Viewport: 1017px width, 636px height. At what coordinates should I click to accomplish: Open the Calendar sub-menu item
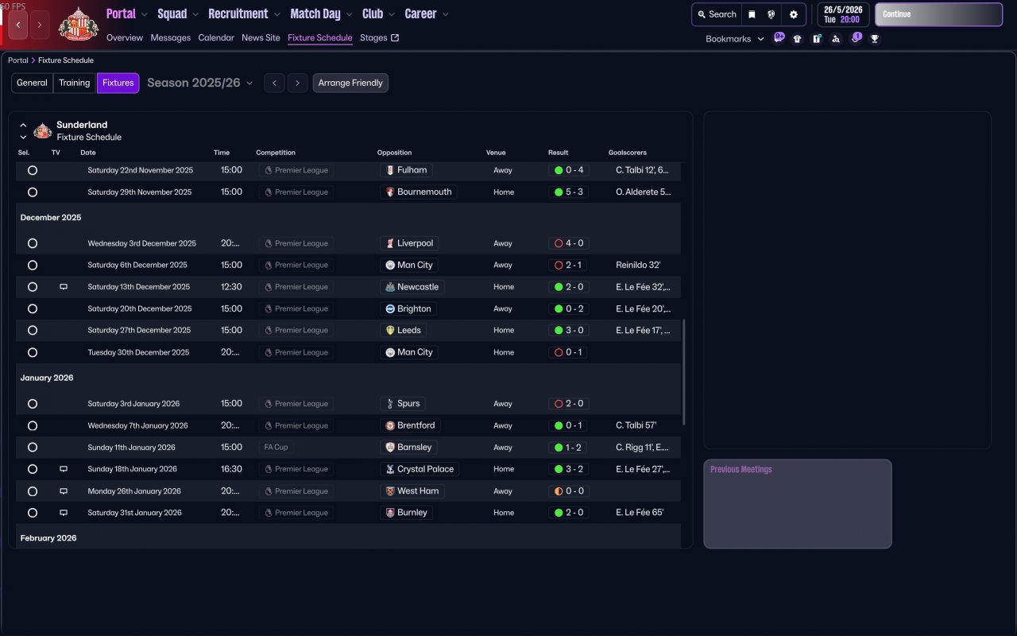[x=216, y=37]
